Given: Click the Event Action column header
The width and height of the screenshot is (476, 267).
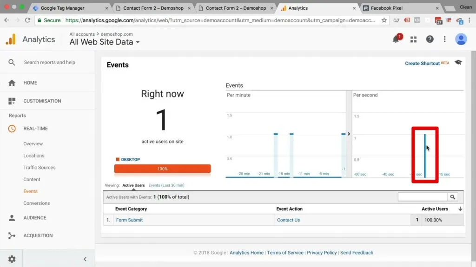Looking at the screenshot, I should tap(289, 209).
